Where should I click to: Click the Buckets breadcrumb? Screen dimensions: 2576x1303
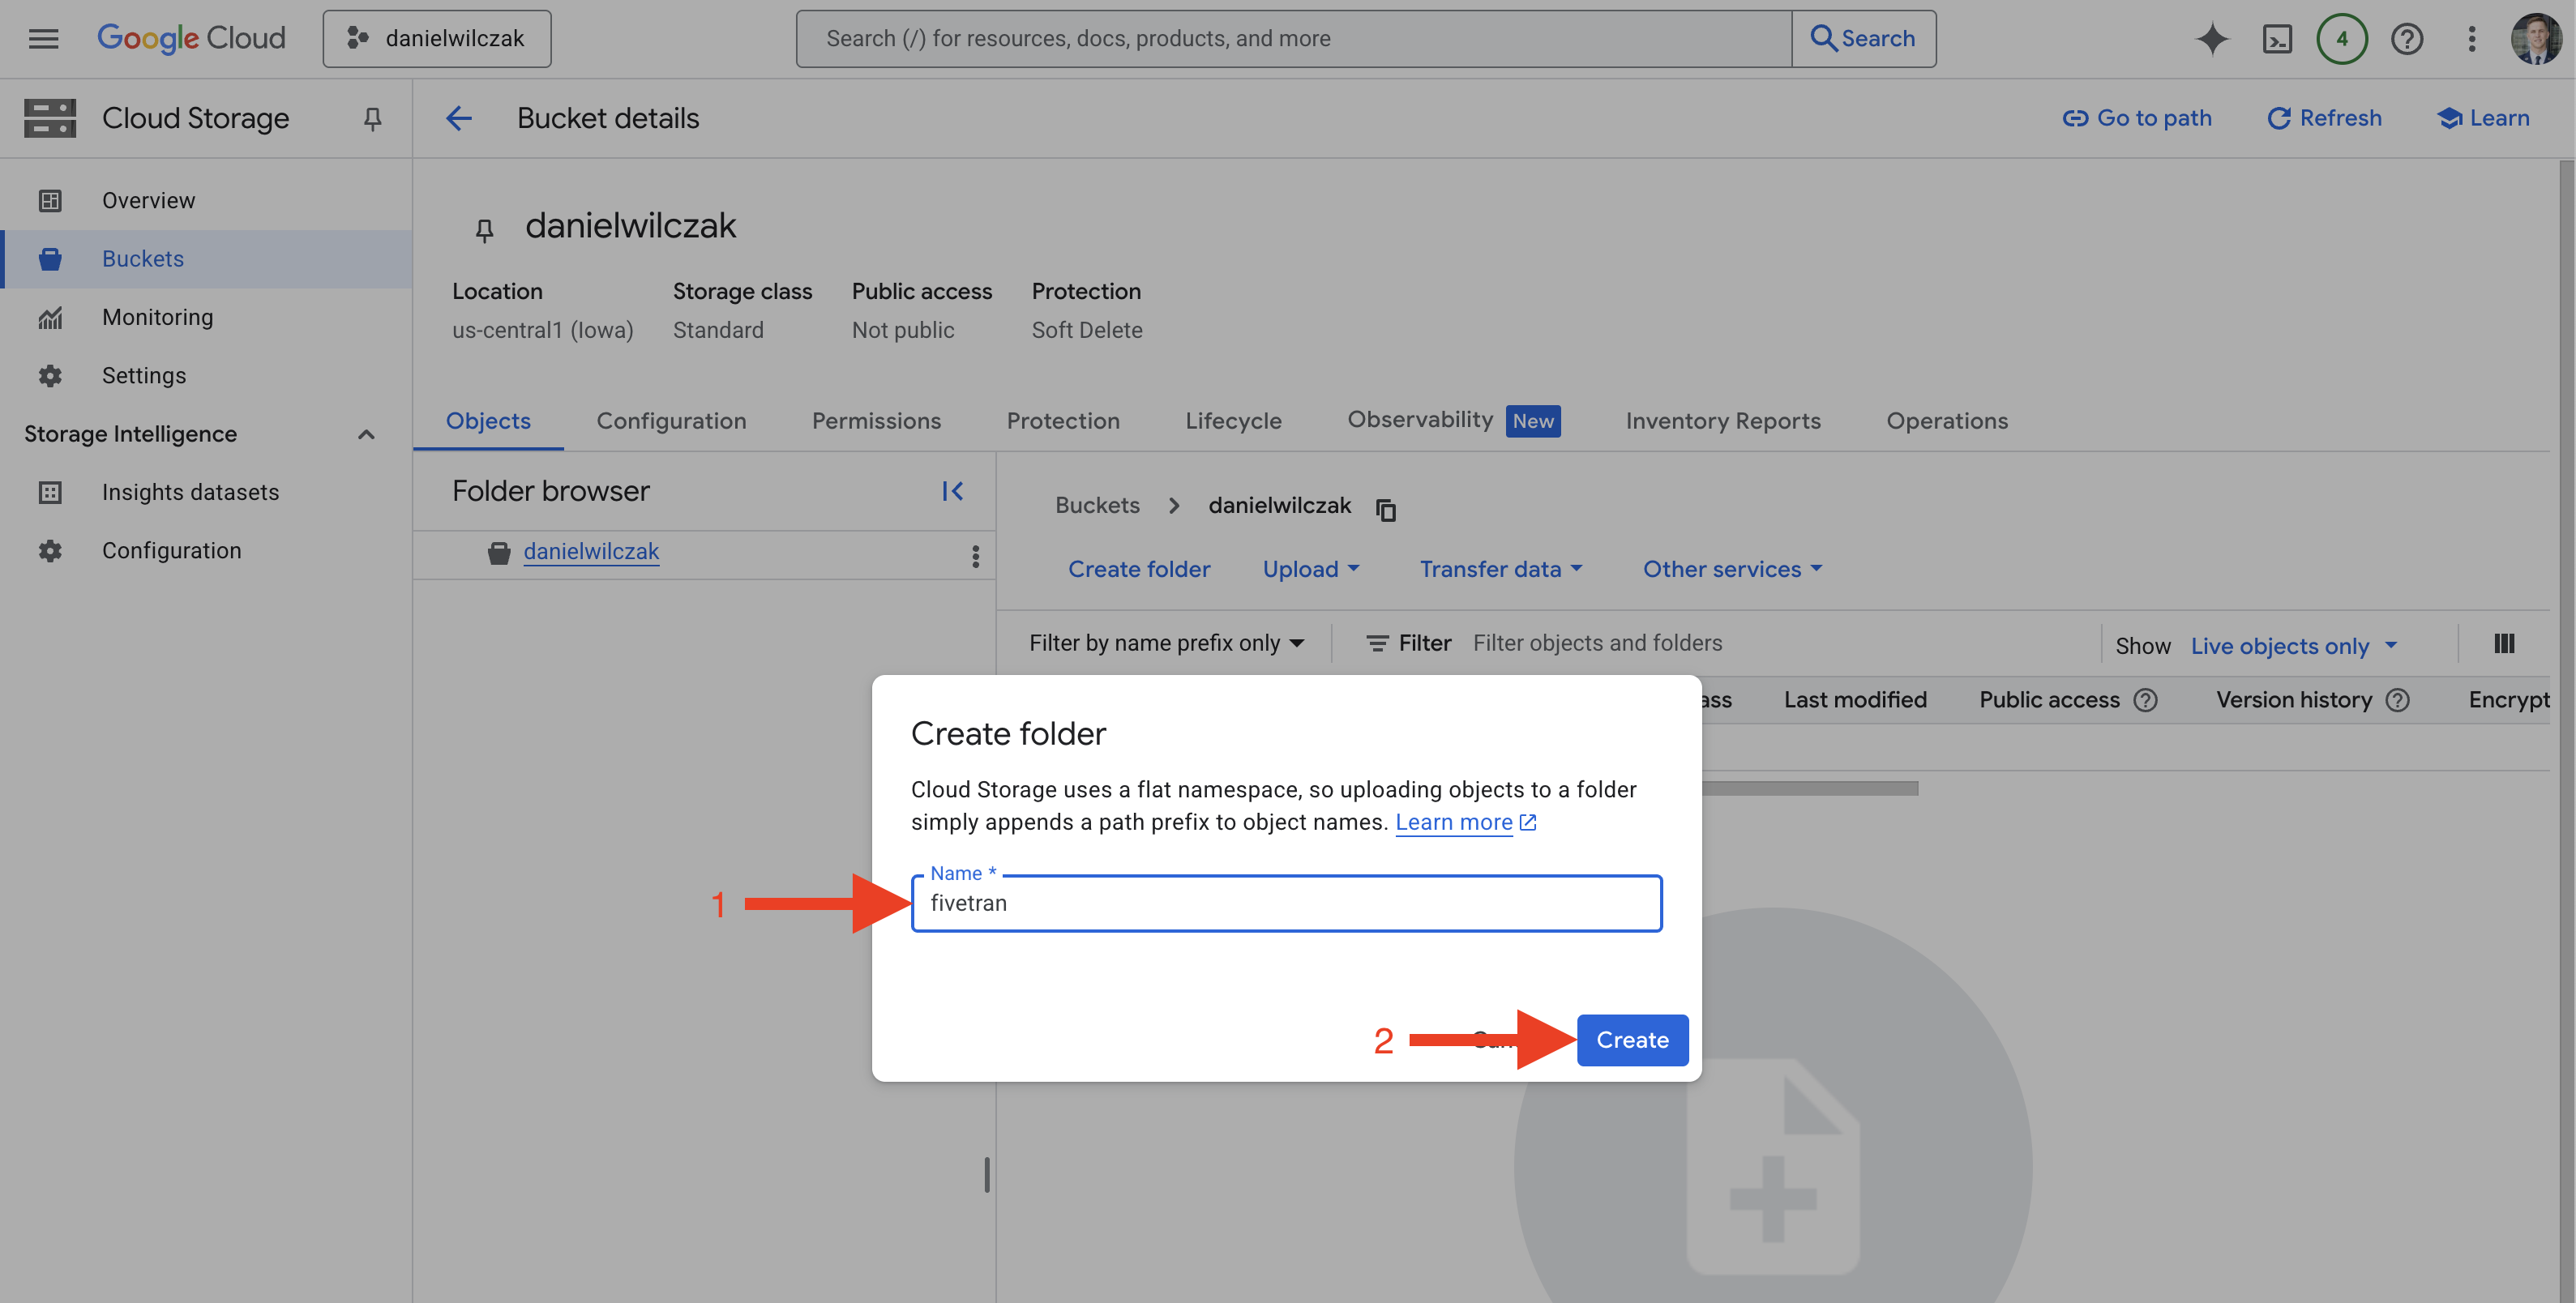tap(1097, 506)
